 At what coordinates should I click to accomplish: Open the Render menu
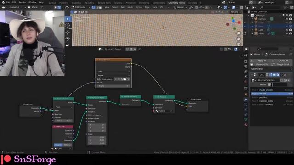point(22,2)
